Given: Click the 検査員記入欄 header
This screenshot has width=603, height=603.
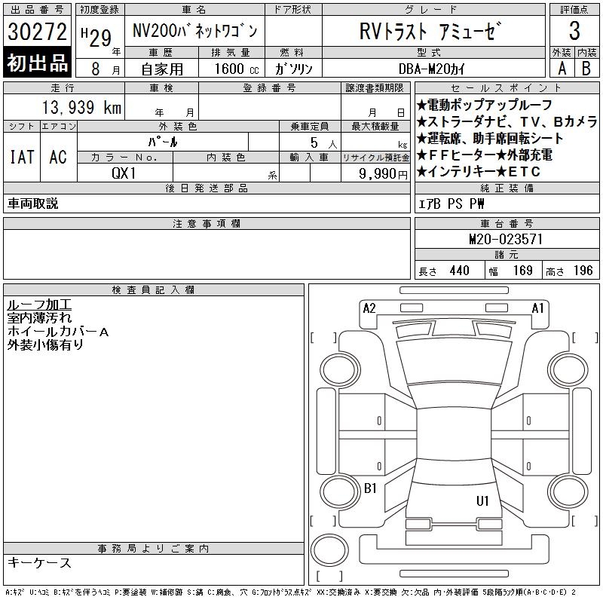Looking at the screenshot, I should 153,289.
